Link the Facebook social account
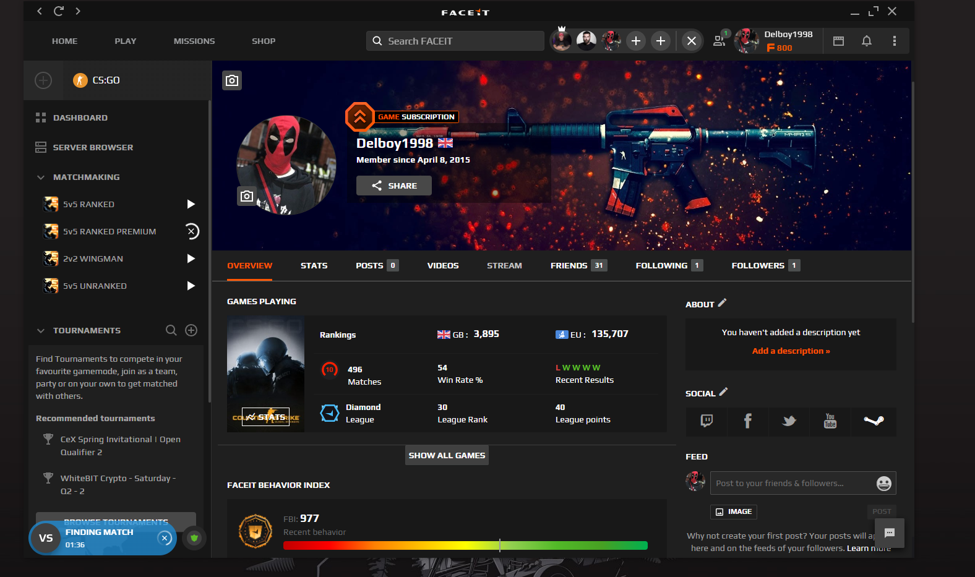This screenshot has height=577, width=975. 747,422
